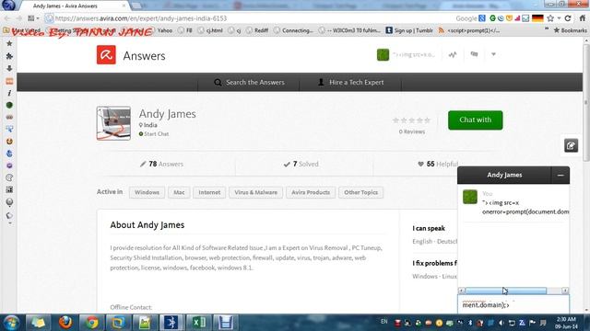Click the green Chat with button
Screen dimensions: 590x331
point(476,120)
